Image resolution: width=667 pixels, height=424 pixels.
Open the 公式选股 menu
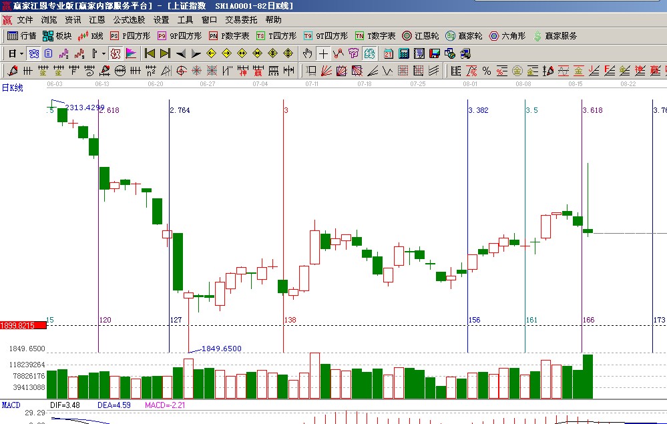click(x=129, y=20)
